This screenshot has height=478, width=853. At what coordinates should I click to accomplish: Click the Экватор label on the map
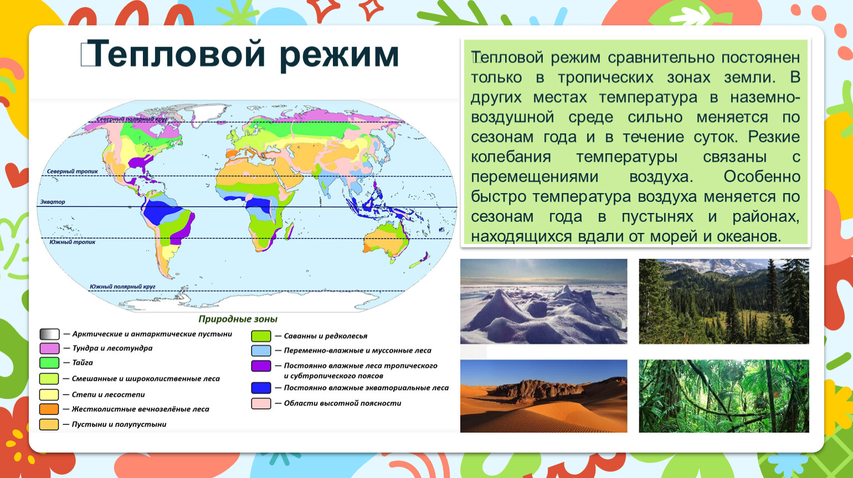pos(53,202)
